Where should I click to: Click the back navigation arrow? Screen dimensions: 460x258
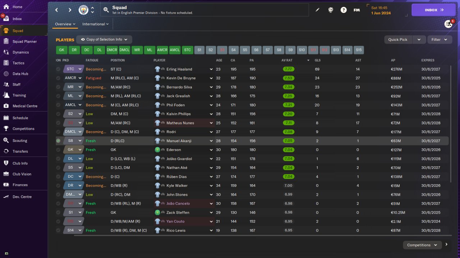[56, 10]
